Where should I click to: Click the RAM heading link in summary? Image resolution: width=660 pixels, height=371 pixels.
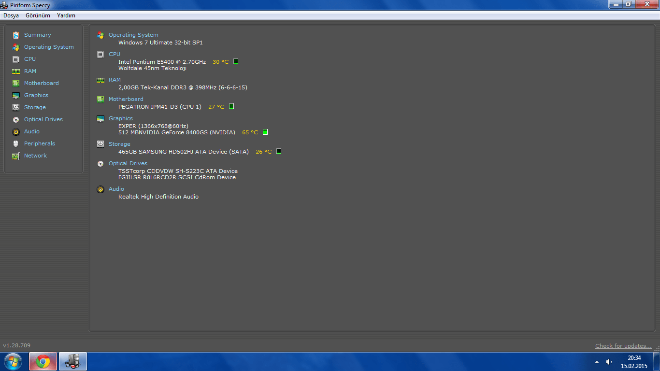click(x=115, y=80)
